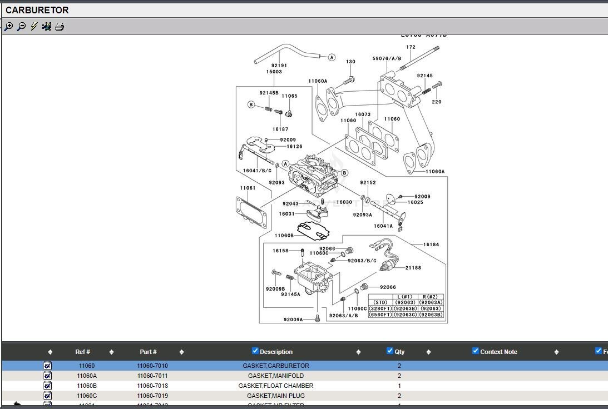The width and height of the screenshot is (608, 409).
Task: Click callout 16184 in the diagram
Action: click(431, 245)
